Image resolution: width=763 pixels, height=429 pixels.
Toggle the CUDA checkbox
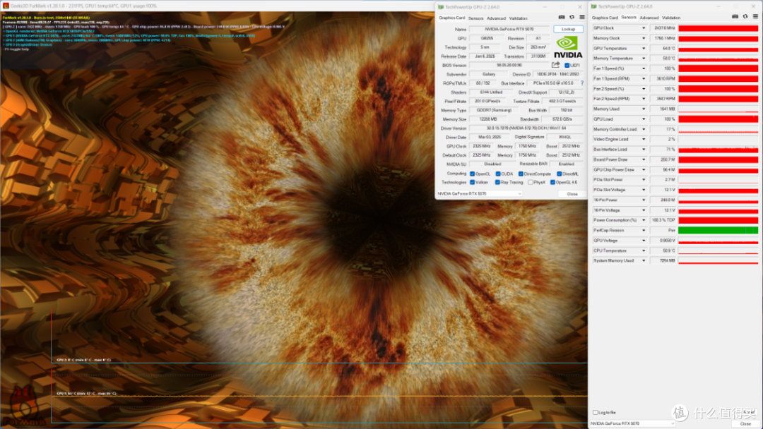point(498,174)
